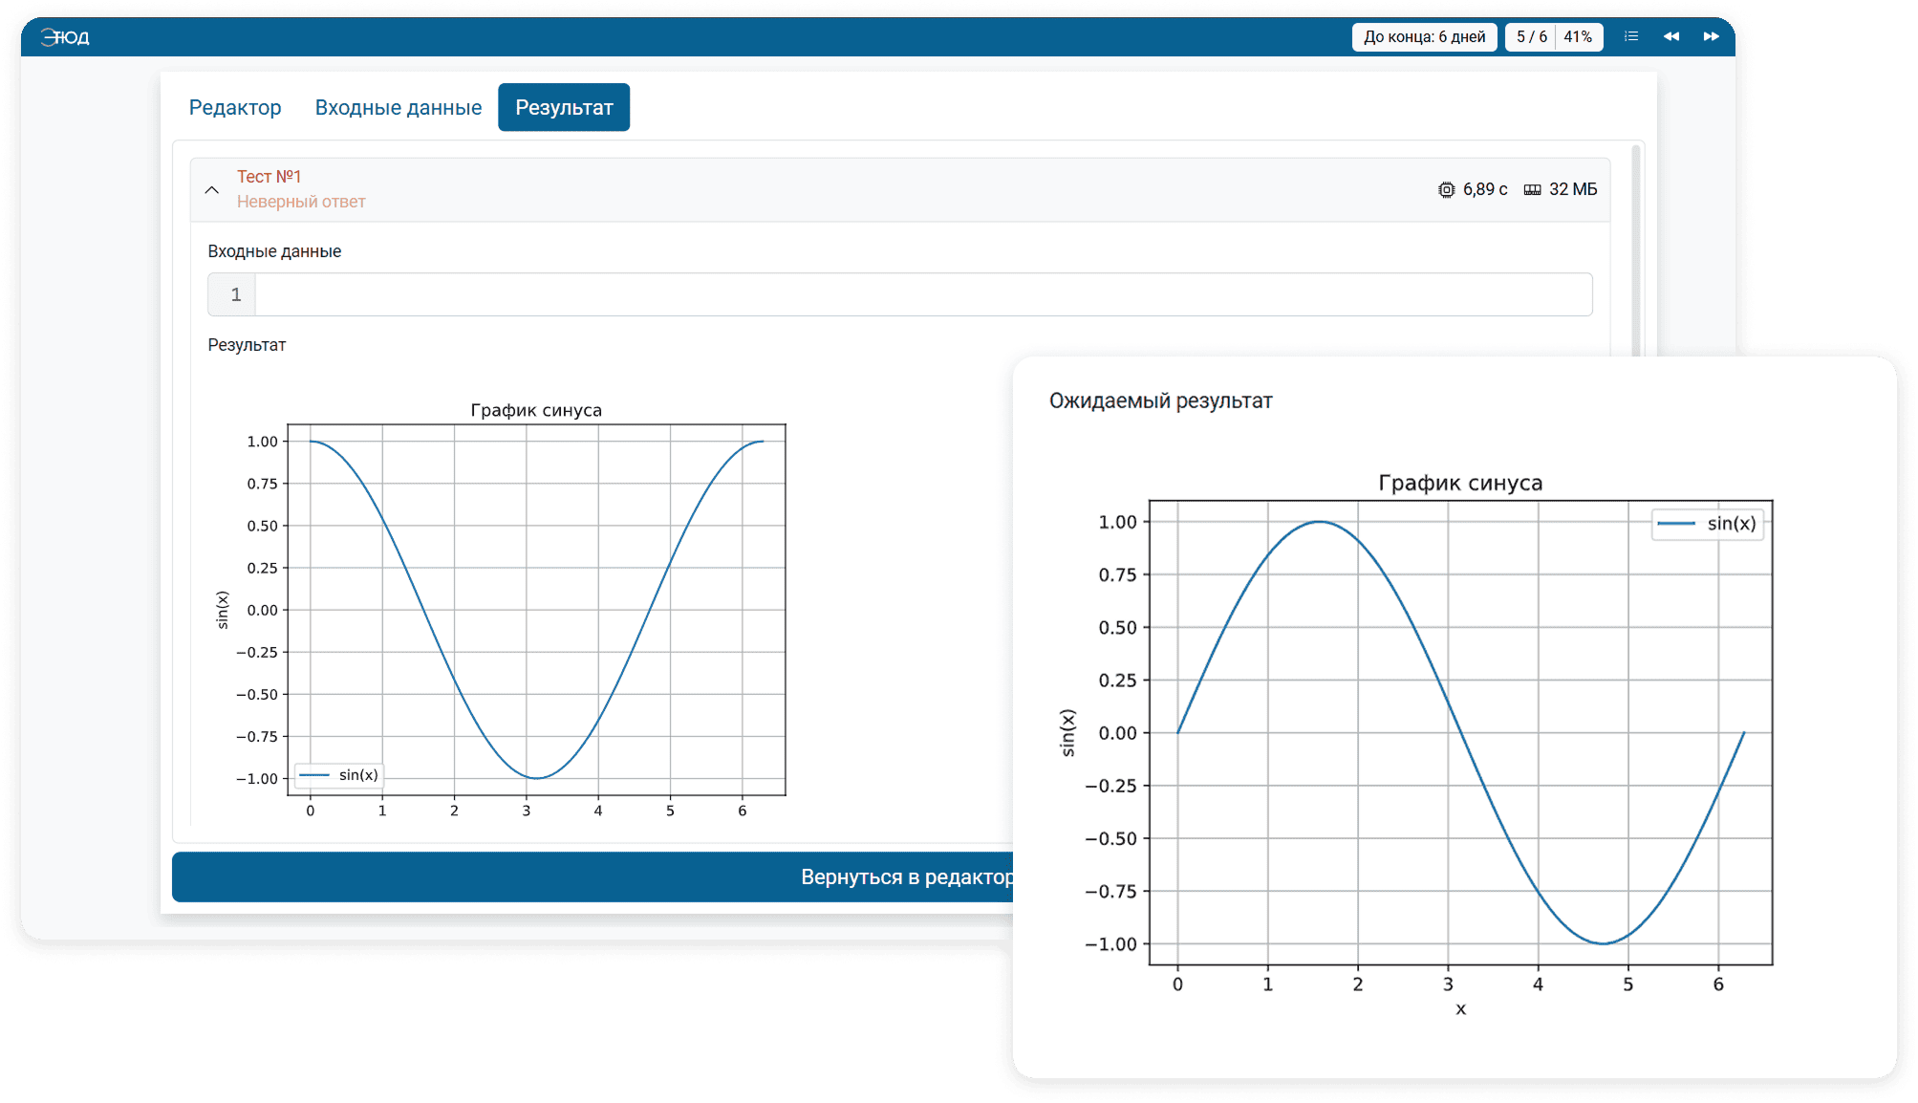Click the 5 / 6 progress counter
This screenshot has width=1918, height=1103.
[1531, 36]
